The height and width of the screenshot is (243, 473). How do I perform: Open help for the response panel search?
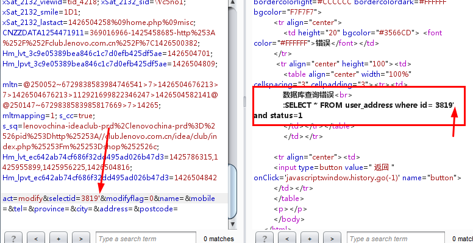(265, 239)
